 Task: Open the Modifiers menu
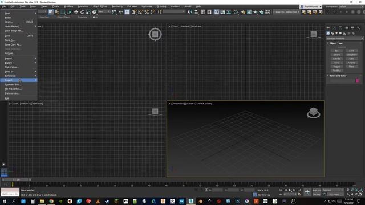click(68, 6)
